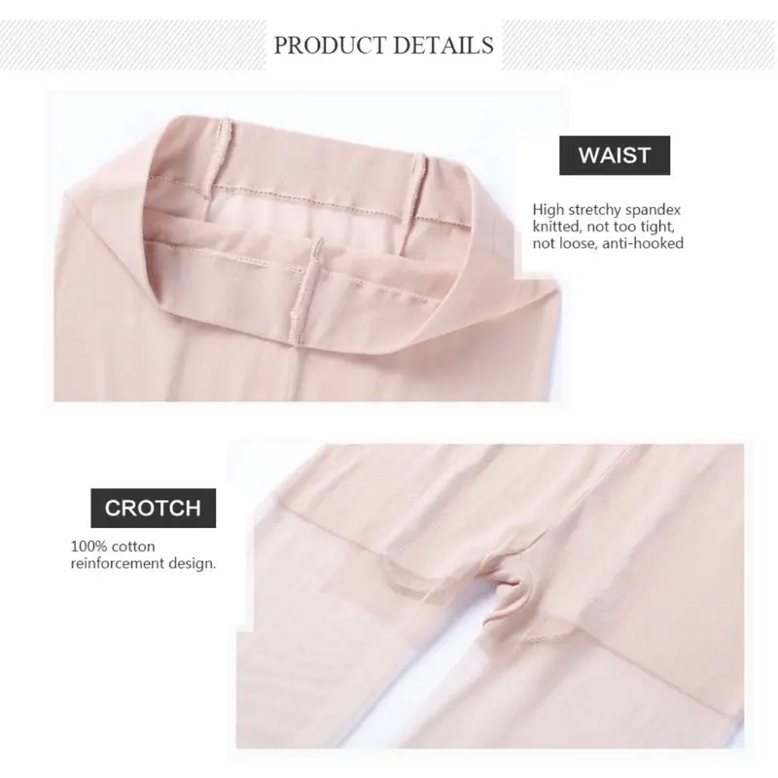Select the 'not loose, anti-hooked' text line
The width and height of the screenshot is (778, 778).
(608, 243)
